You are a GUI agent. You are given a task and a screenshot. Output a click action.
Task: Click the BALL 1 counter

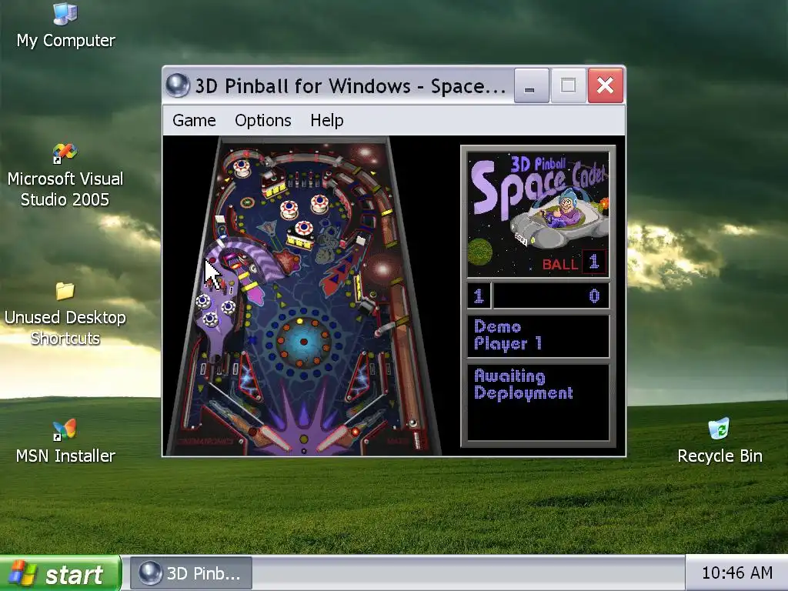tap(573, 262)
